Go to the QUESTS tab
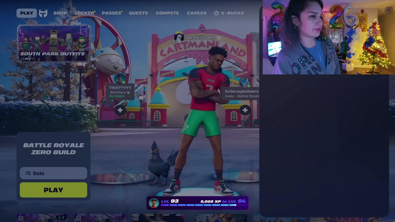This screenshot has height=222, width=395. [x=138, y=13]
